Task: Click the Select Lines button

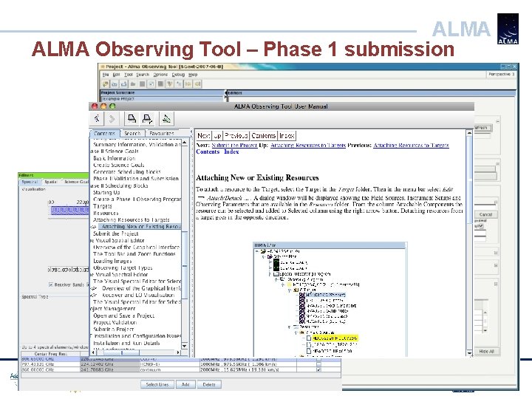Action: [x=157, y=384]
